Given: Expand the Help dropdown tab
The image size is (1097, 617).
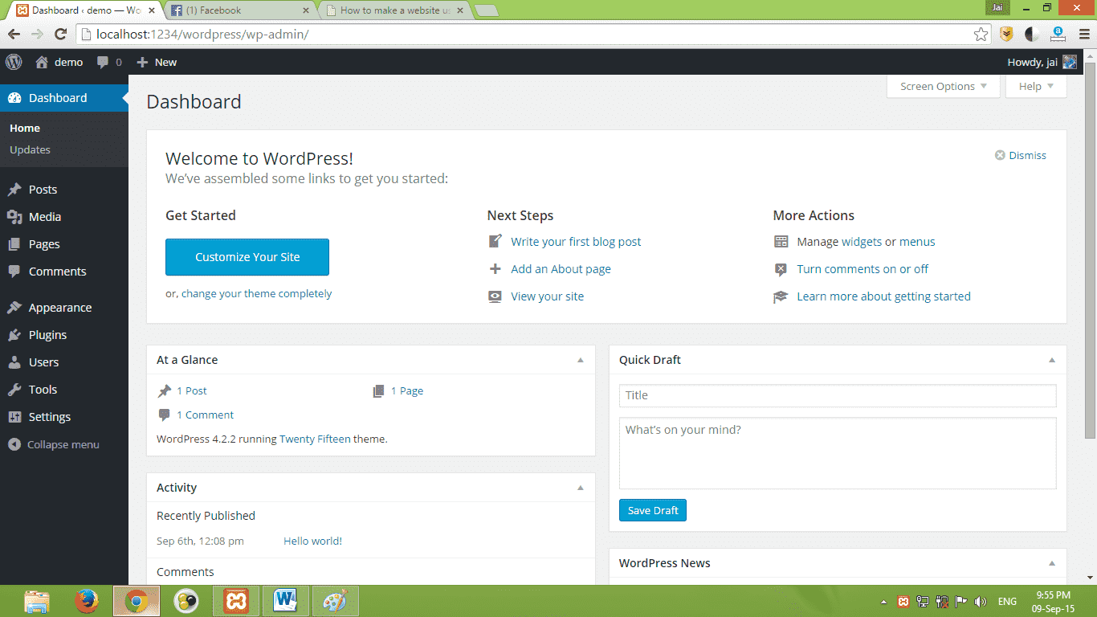Looking at the screenshot, I should tap(1036, 86).
